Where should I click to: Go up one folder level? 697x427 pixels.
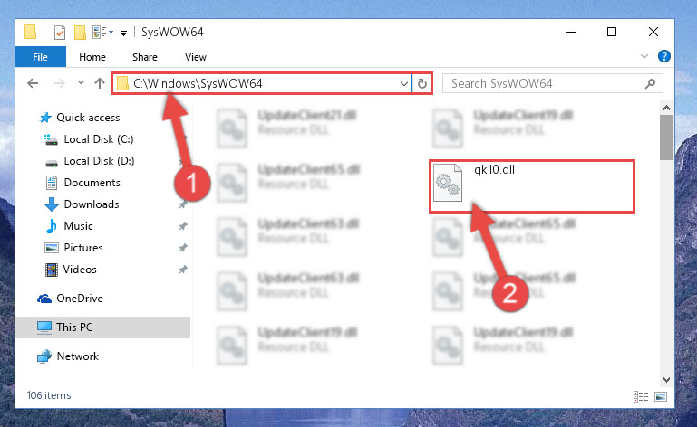click(100, 83)
